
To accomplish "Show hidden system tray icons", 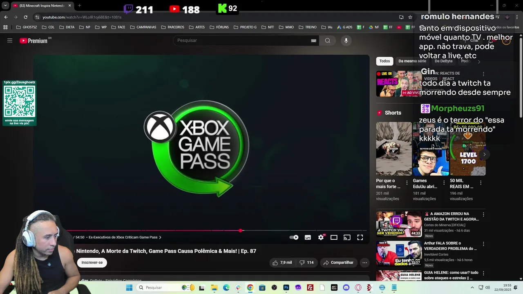I will point(472,287).
